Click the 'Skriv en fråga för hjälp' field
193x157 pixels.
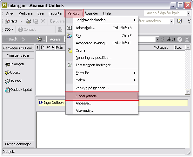[164, 13]
